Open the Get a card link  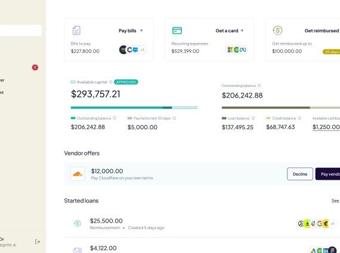230,31
